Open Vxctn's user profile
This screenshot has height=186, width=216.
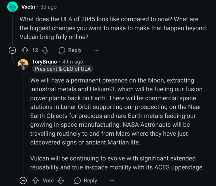tap(28, 7)
